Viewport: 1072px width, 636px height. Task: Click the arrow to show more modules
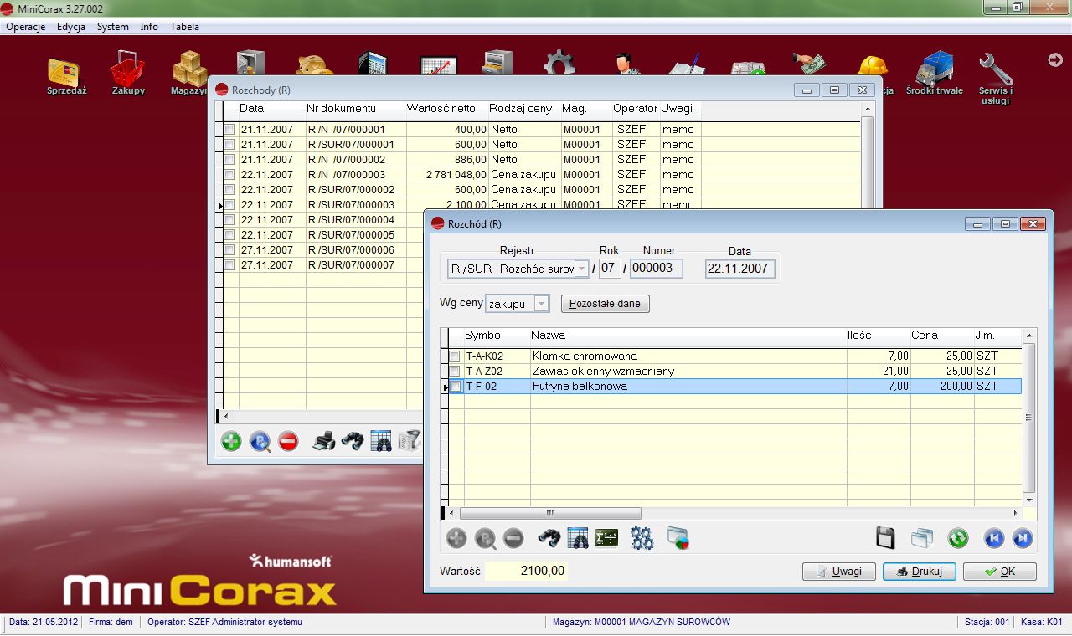click(x=1055, y=59)
